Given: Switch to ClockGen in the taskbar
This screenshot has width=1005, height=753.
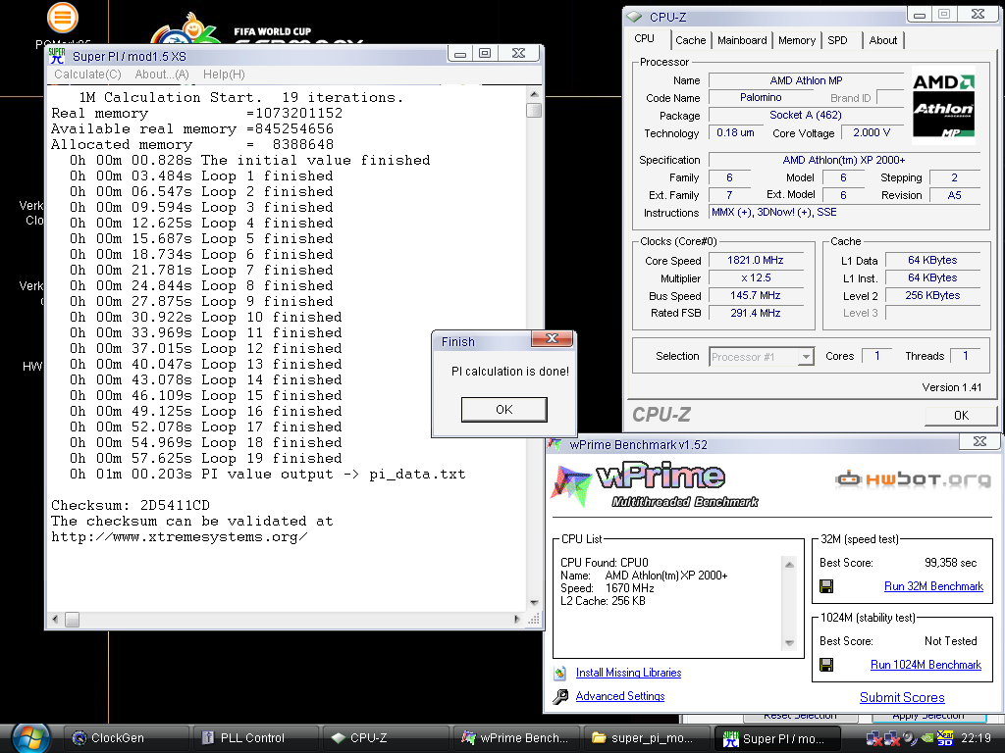Looking at the screenshot, I should pos(127,738).
